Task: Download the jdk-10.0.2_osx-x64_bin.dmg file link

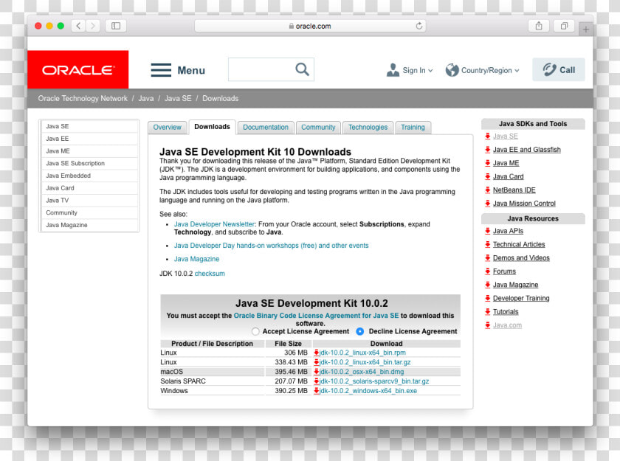Action: [x=362, y=372]
